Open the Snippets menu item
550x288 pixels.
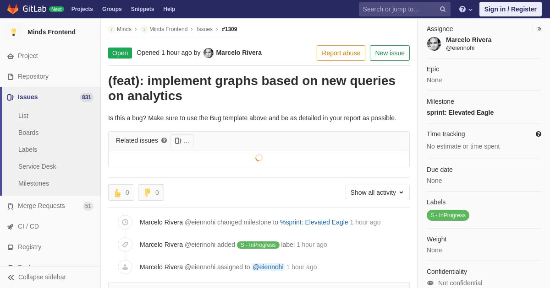click(x=142, y=9)
